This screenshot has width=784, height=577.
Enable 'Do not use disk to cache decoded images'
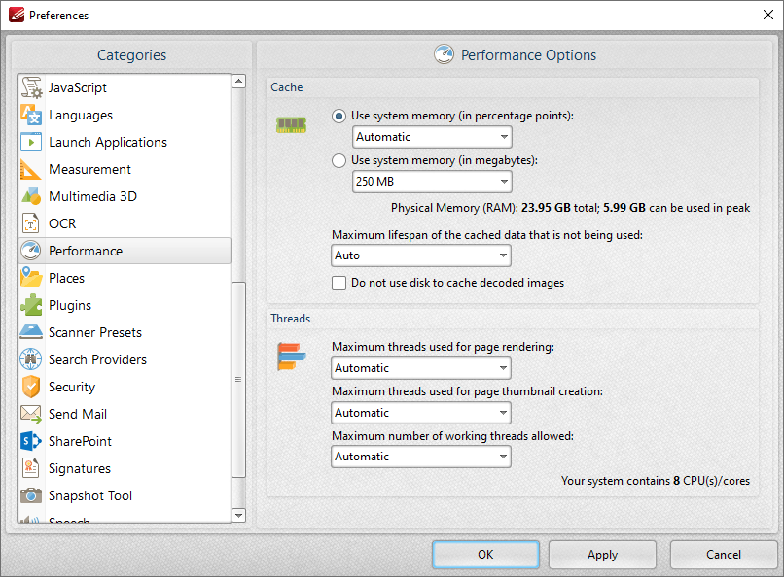(339, 283)
